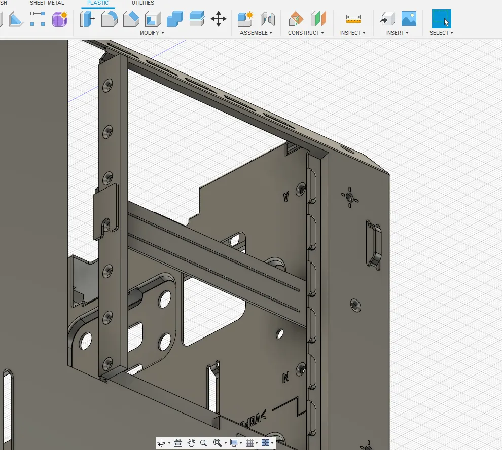The image size is (502, 450).
Task: Click the Offset Plane icon
Action: click(296, 19)
